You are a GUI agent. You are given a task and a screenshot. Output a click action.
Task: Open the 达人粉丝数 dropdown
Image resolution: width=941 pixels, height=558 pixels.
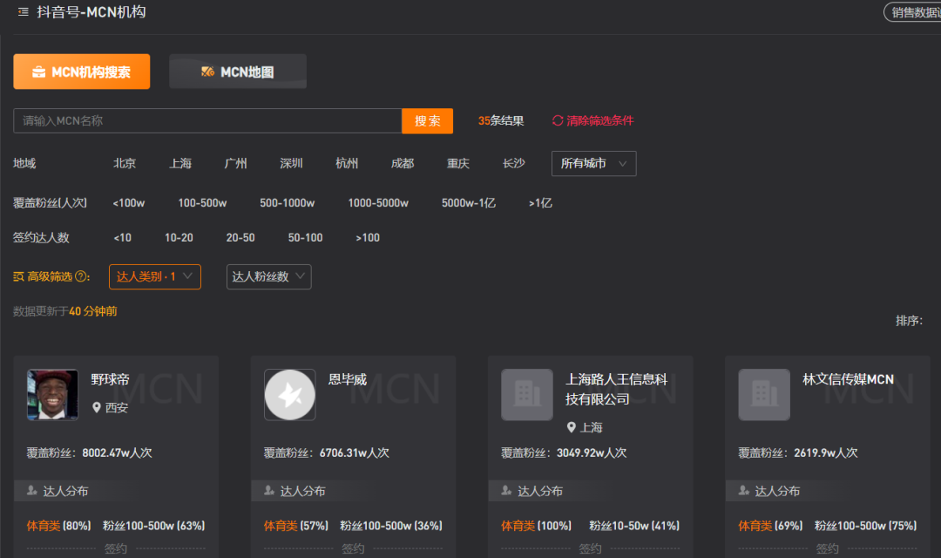[x=269, y=277]
